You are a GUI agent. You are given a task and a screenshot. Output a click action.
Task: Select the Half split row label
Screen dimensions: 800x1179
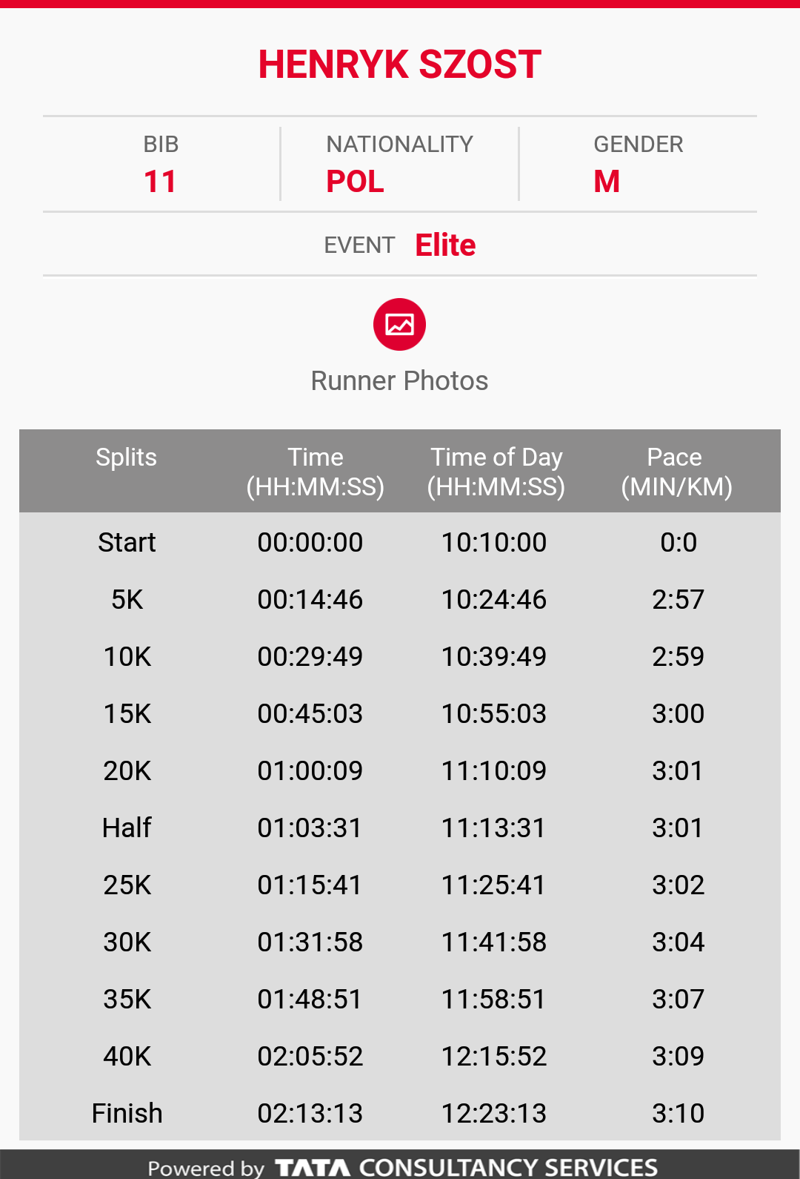[x=127, y=828]
